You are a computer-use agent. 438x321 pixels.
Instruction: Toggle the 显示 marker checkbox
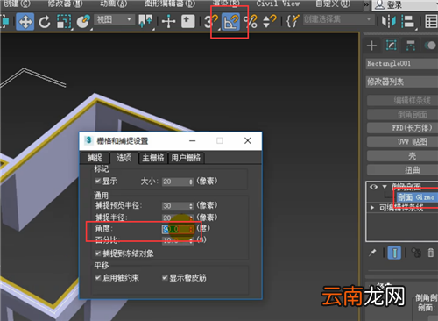point(98,182)
